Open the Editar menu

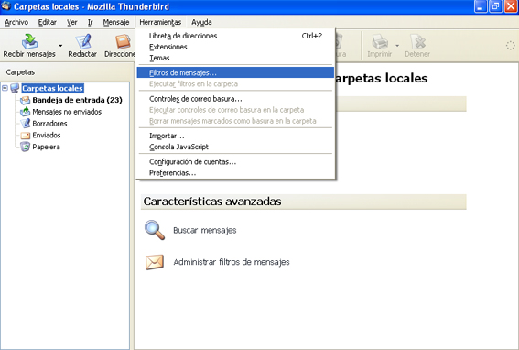point(48,22)
